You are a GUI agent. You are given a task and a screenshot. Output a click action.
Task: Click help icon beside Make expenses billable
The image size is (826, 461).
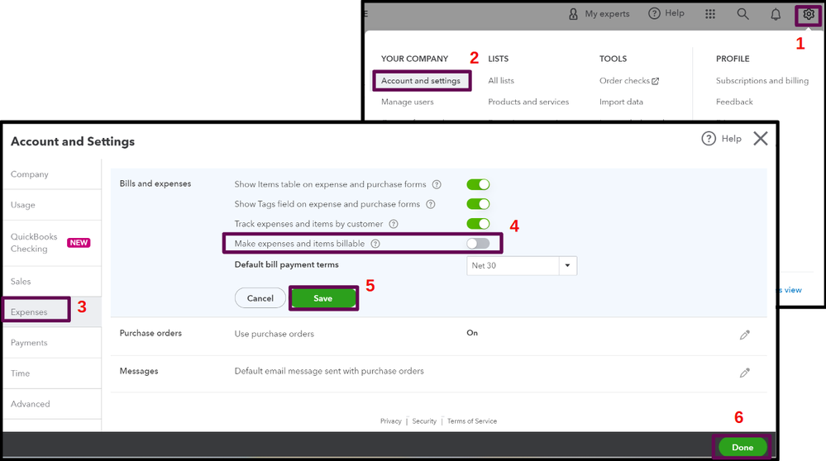click(375, 244)
